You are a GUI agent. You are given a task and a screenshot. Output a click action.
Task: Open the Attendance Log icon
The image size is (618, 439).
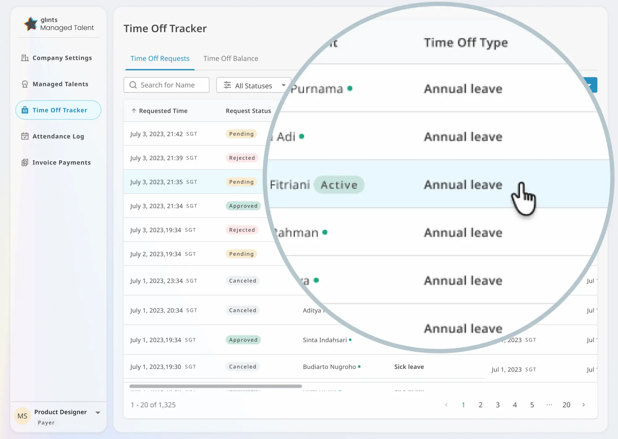pos(25,136)
